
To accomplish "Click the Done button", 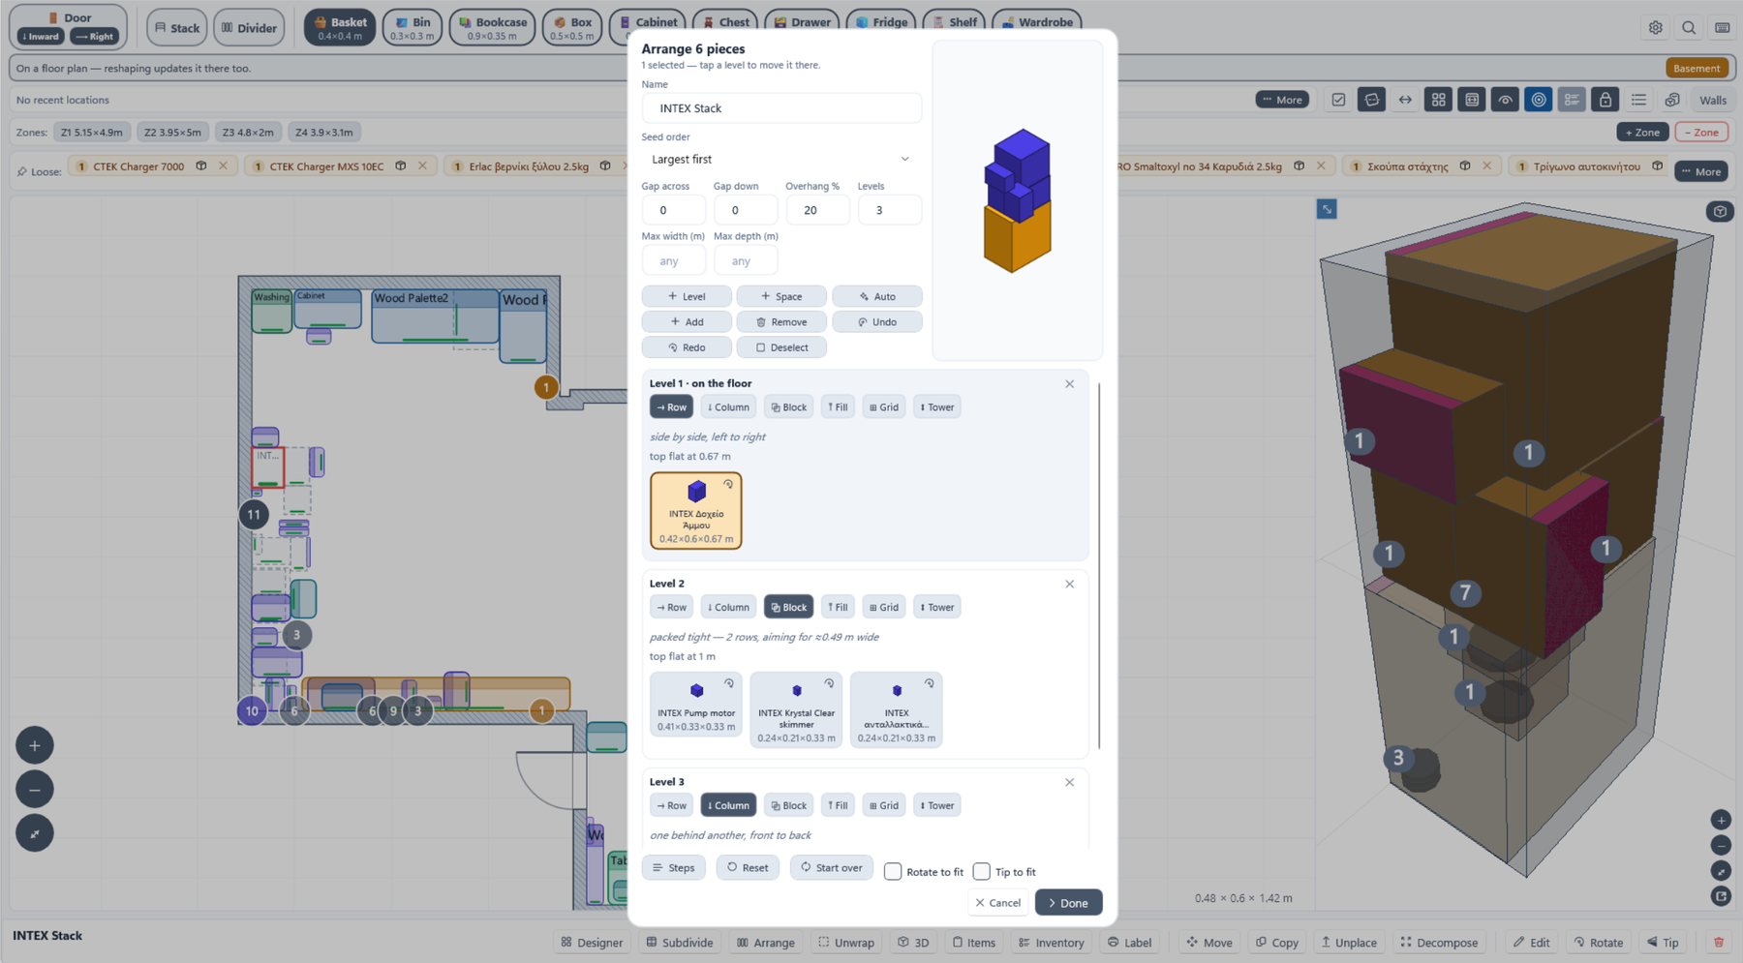I will pyautogui.click(x=1068, y=903).
